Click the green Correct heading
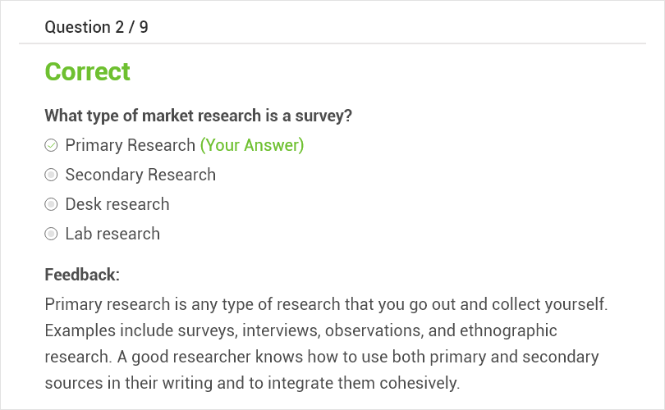The image size is (665, 410). pos(87,72)
